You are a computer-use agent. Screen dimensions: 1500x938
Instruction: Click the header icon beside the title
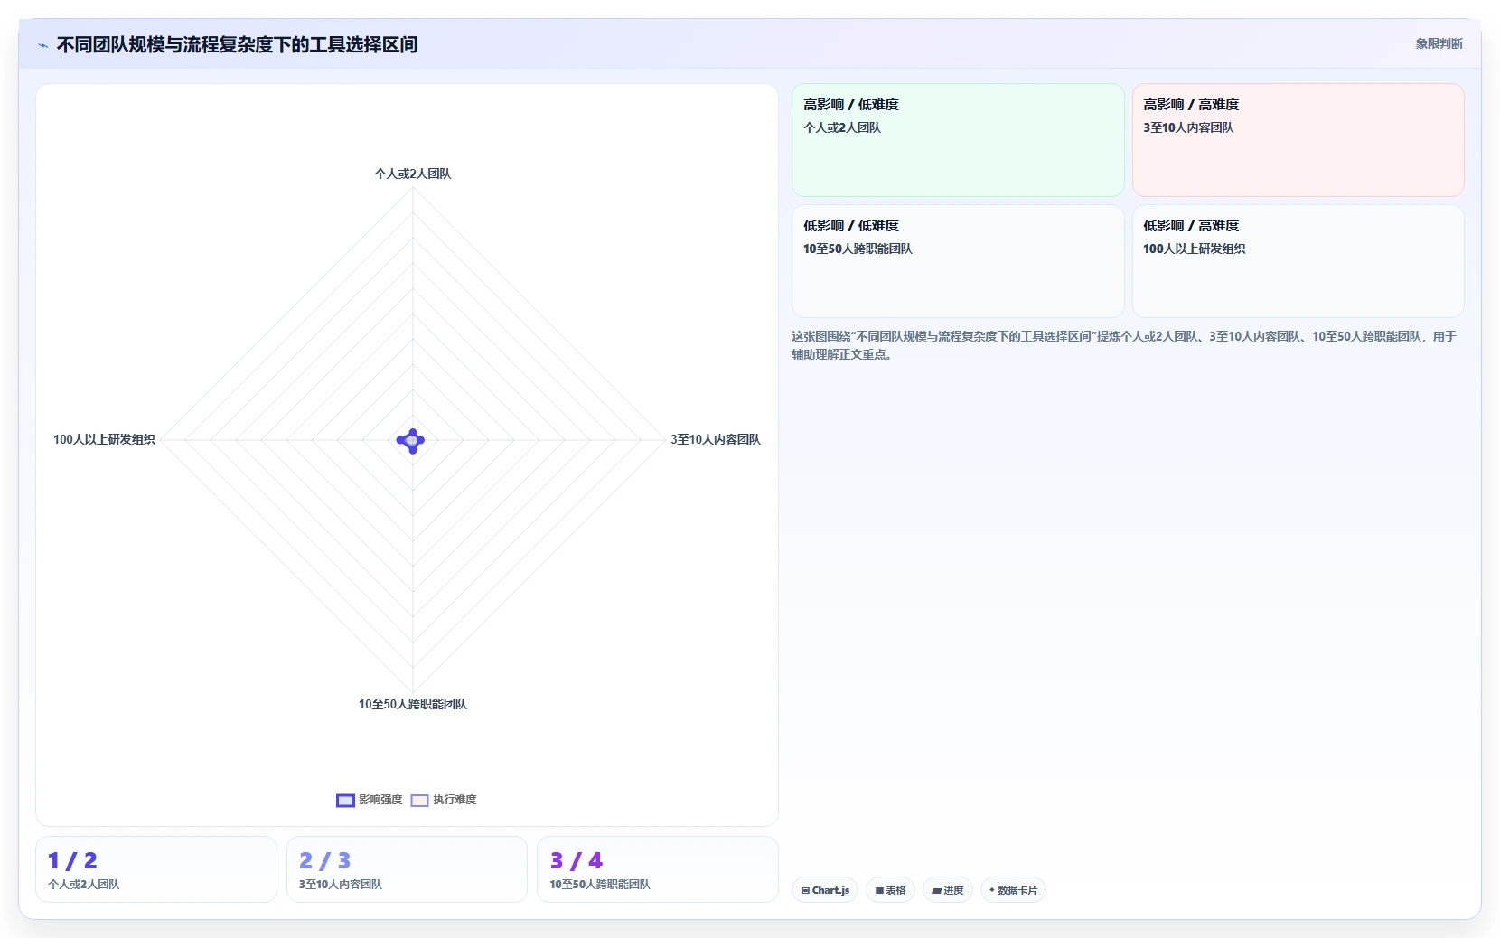[x=42, y=45]
